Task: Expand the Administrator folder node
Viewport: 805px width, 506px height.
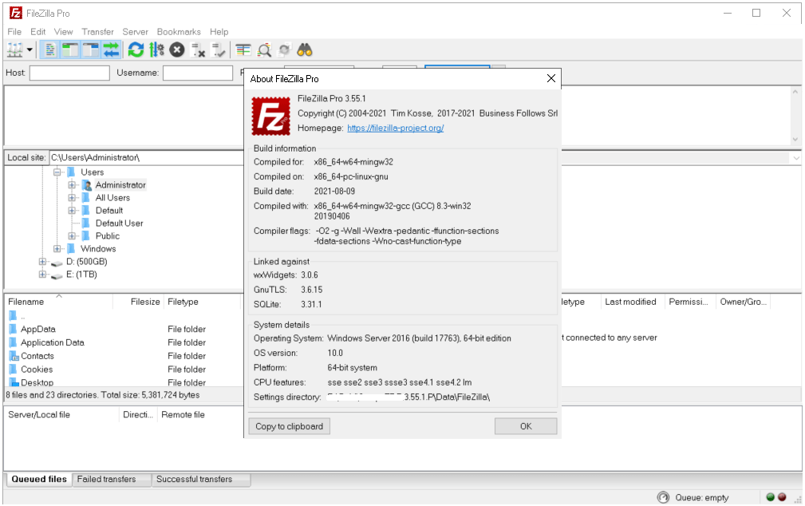Action: click(x=72, y=185)
